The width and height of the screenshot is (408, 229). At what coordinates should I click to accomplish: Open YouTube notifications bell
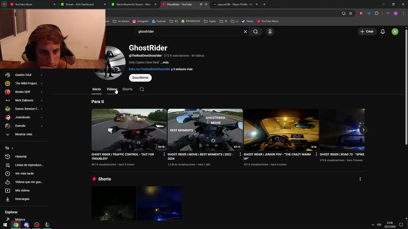point(382,31)
